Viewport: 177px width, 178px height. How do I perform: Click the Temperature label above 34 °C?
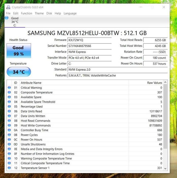click(18, 63)
